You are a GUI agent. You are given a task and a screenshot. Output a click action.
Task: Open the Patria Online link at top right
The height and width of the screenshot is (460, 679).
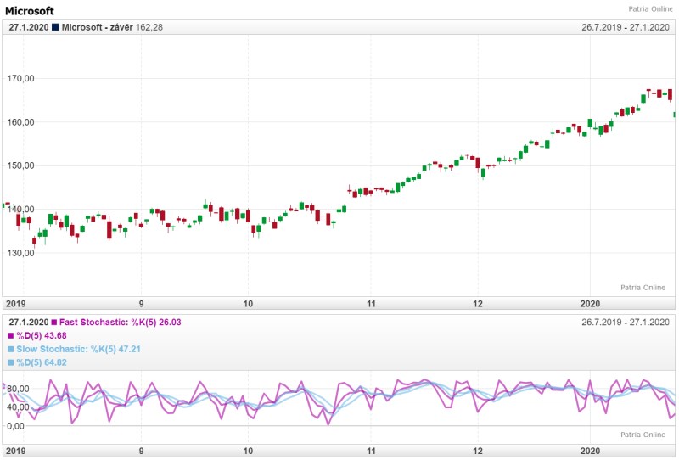click(x=652, y=9)
